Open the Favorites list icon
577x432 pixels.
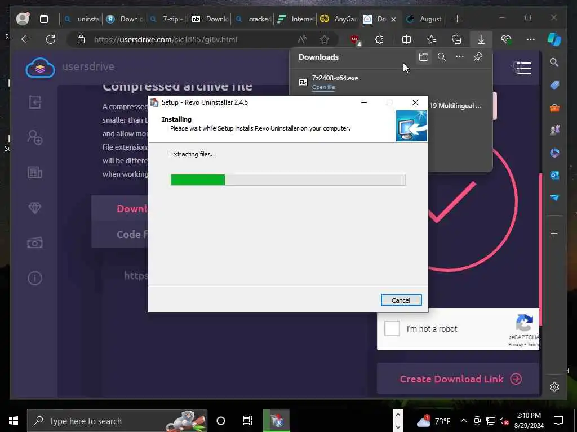tap(431, 39)
